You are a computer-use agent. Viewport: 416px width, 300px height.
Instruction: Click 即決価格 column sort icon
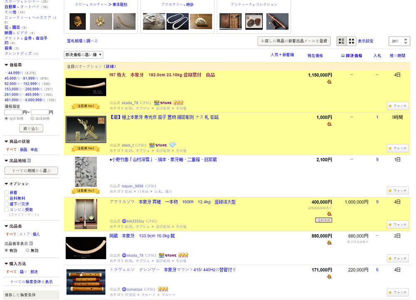(x=343, y=56)
